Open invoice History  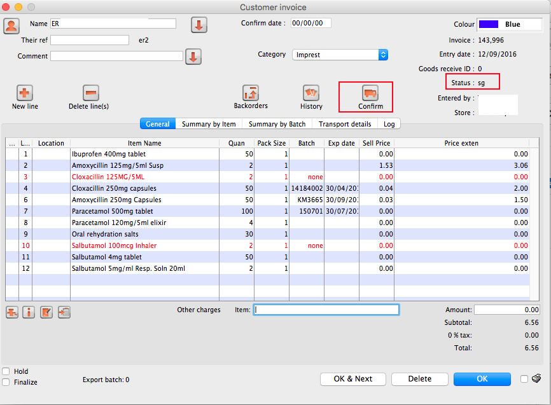pos(311,93)
